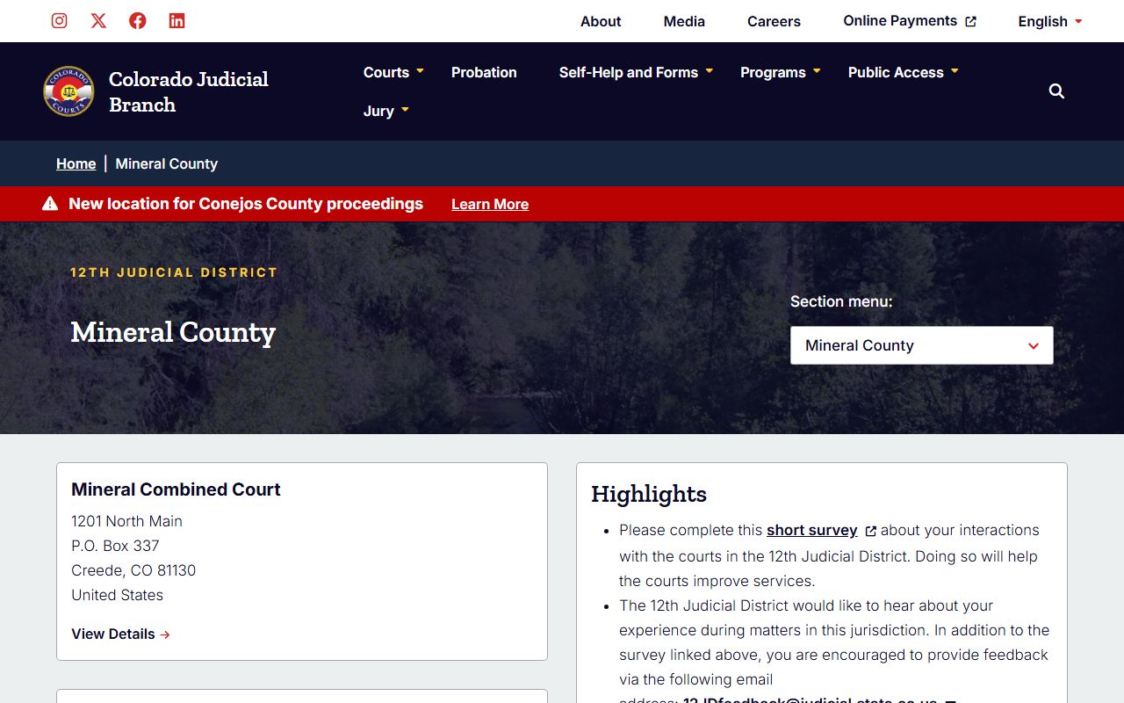Expand the English language selector
Screen dimensions: 1124x703
[x=1049, y=21]
